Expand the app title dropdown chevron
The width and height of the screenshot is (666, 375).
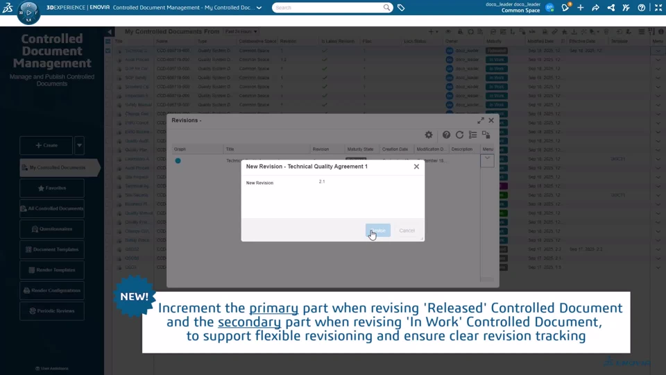click(259, 8)
